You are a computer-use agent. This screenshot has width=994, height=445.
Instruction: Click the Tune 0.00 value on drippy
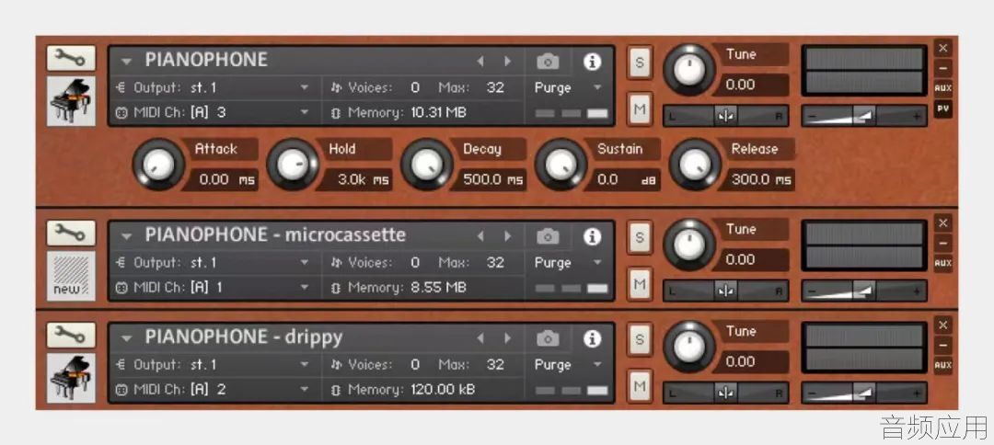point(752,362)
